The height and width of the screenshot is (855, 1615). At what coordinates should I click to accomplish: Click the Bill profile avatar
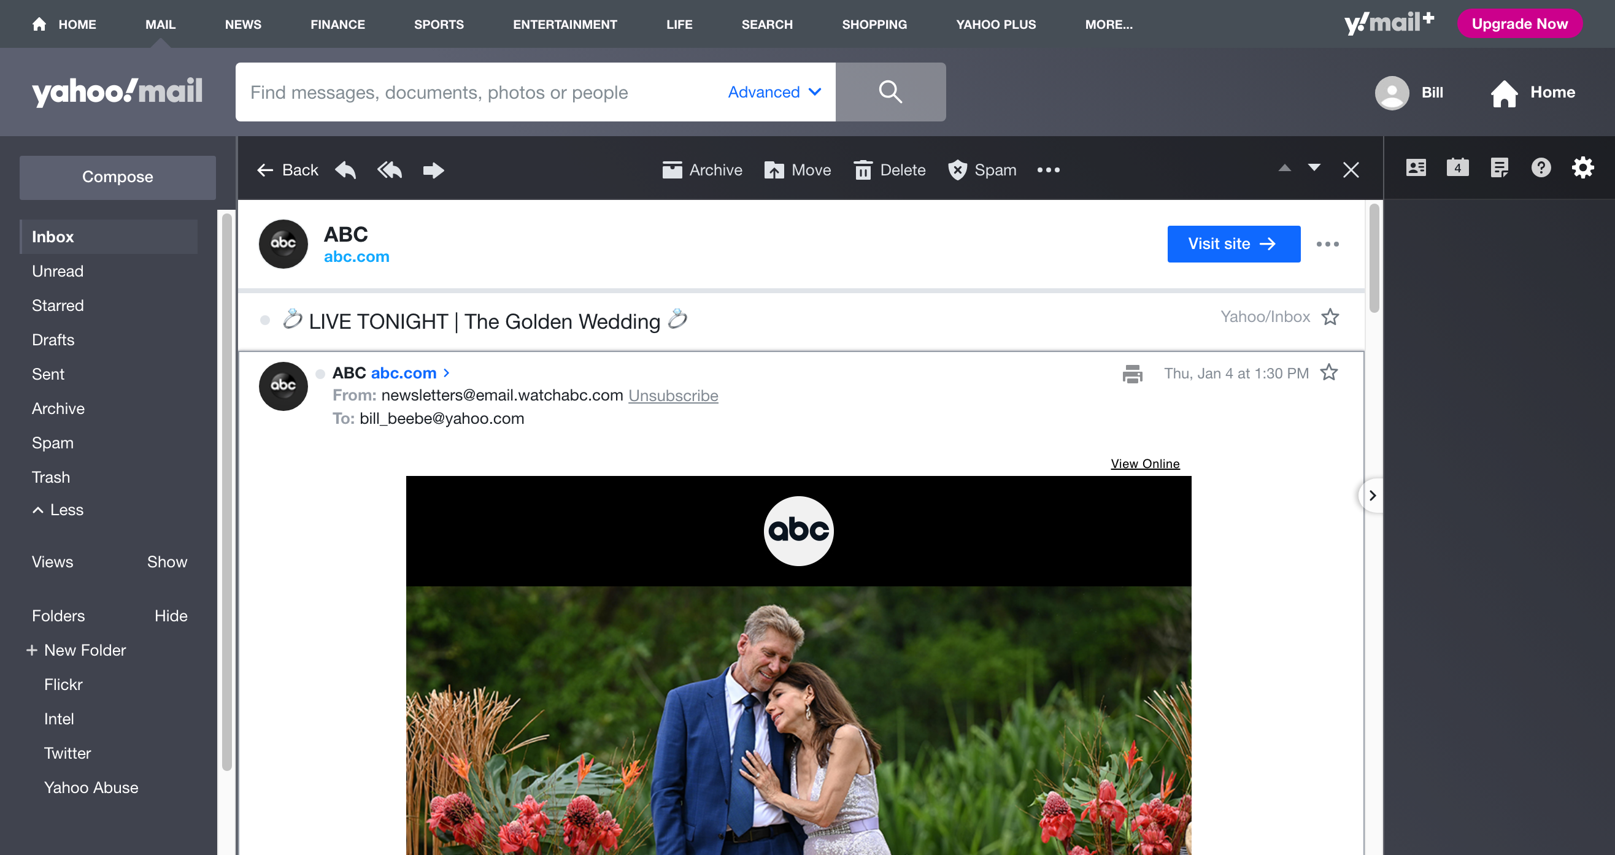pos(1392,93)
